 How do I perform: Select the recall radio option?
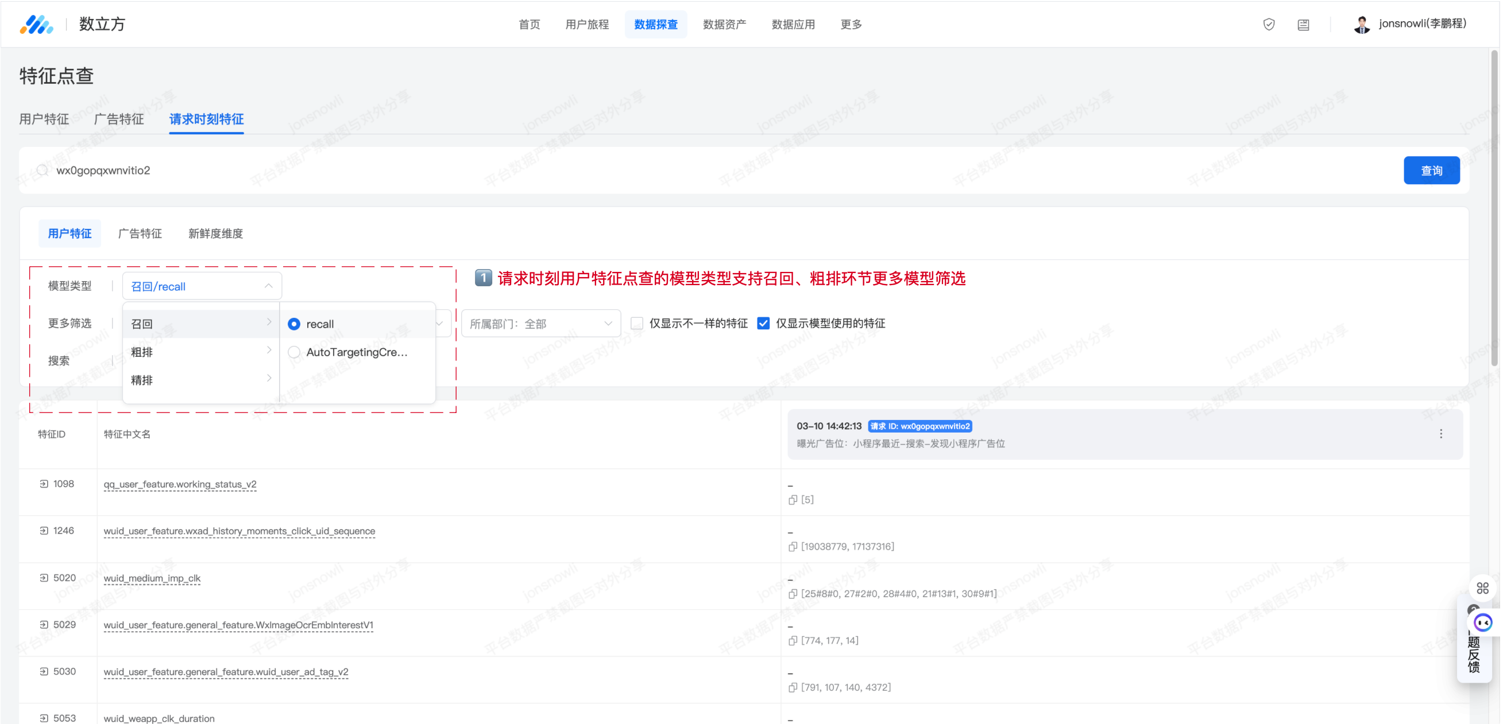point(294,324)
